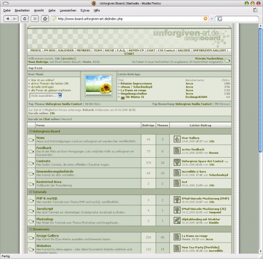Image resolution: width=263 pixels, height=259 pixels.
Task: Open the private messages folder icon
Action: coord(227,60)
